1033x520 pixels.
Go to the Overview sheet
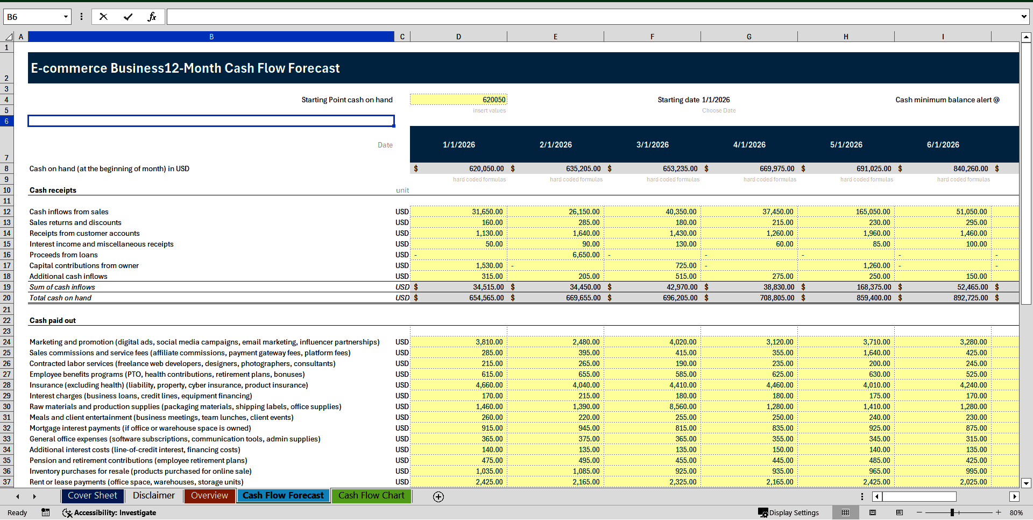click(x=209, y=496)
